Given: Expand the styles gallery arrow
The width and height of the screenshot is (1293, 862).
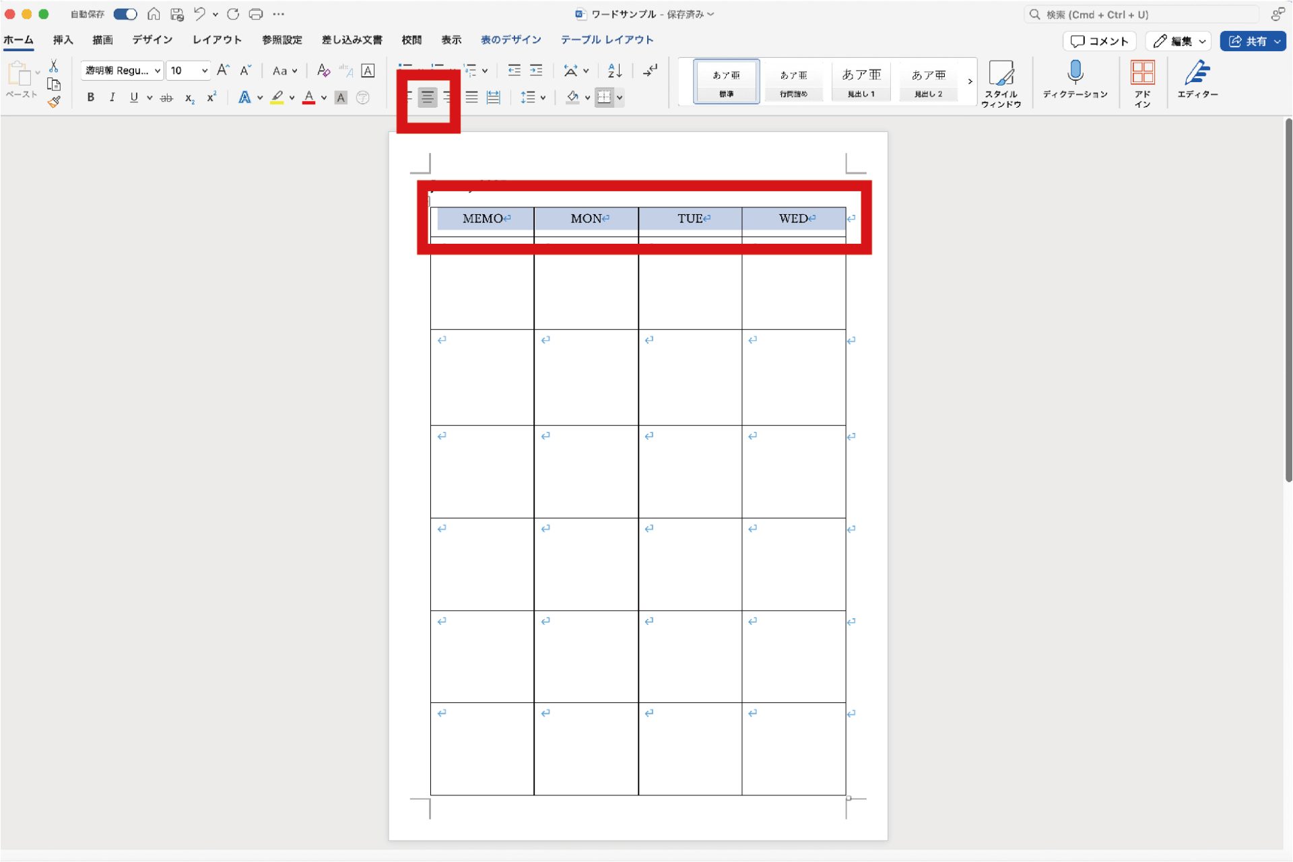Looking at the screenshot, I should click(970, 81).
